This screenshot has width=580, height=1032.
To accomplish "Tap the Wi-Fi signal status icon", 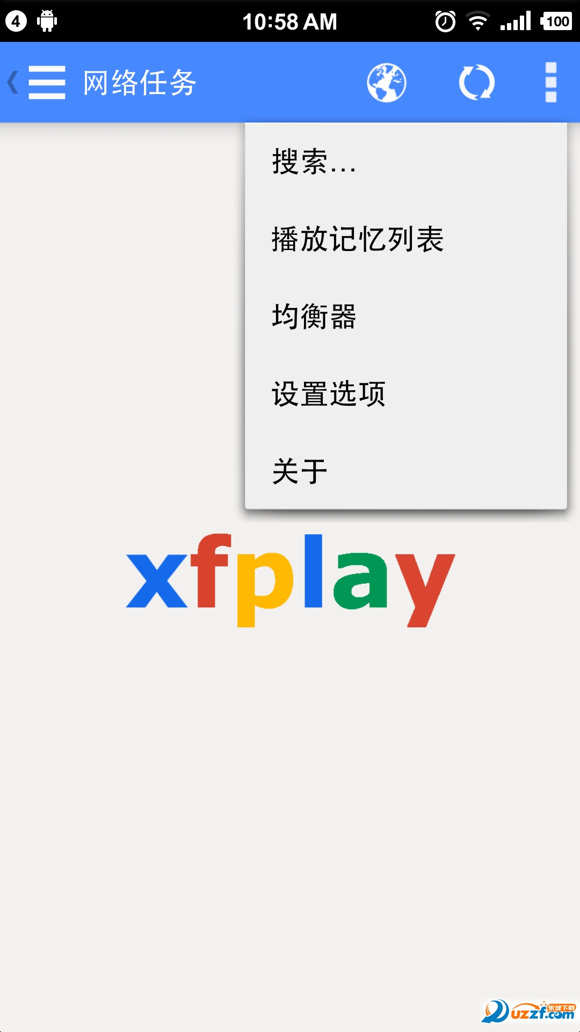I will pyautogui.click(x=477, y=21).
